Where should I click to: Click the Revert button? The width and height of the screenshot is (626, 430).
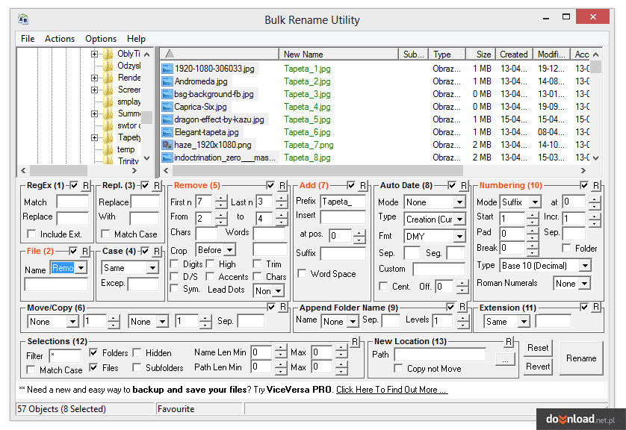[x=538, y=367]
